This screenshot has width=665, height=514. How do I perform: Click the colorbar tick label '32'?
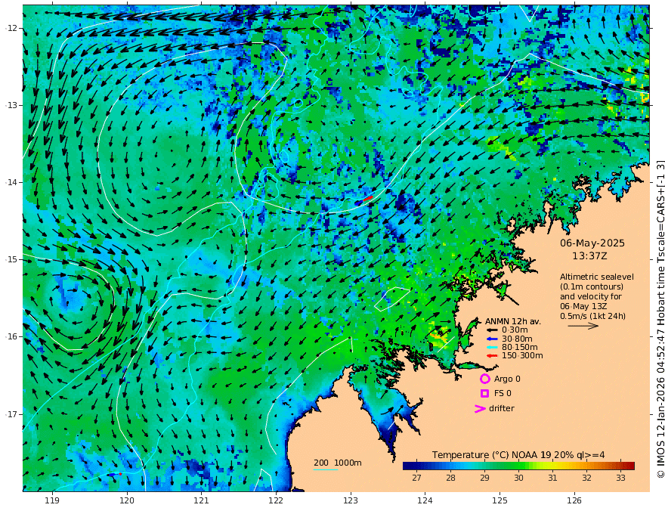(586, 478)
